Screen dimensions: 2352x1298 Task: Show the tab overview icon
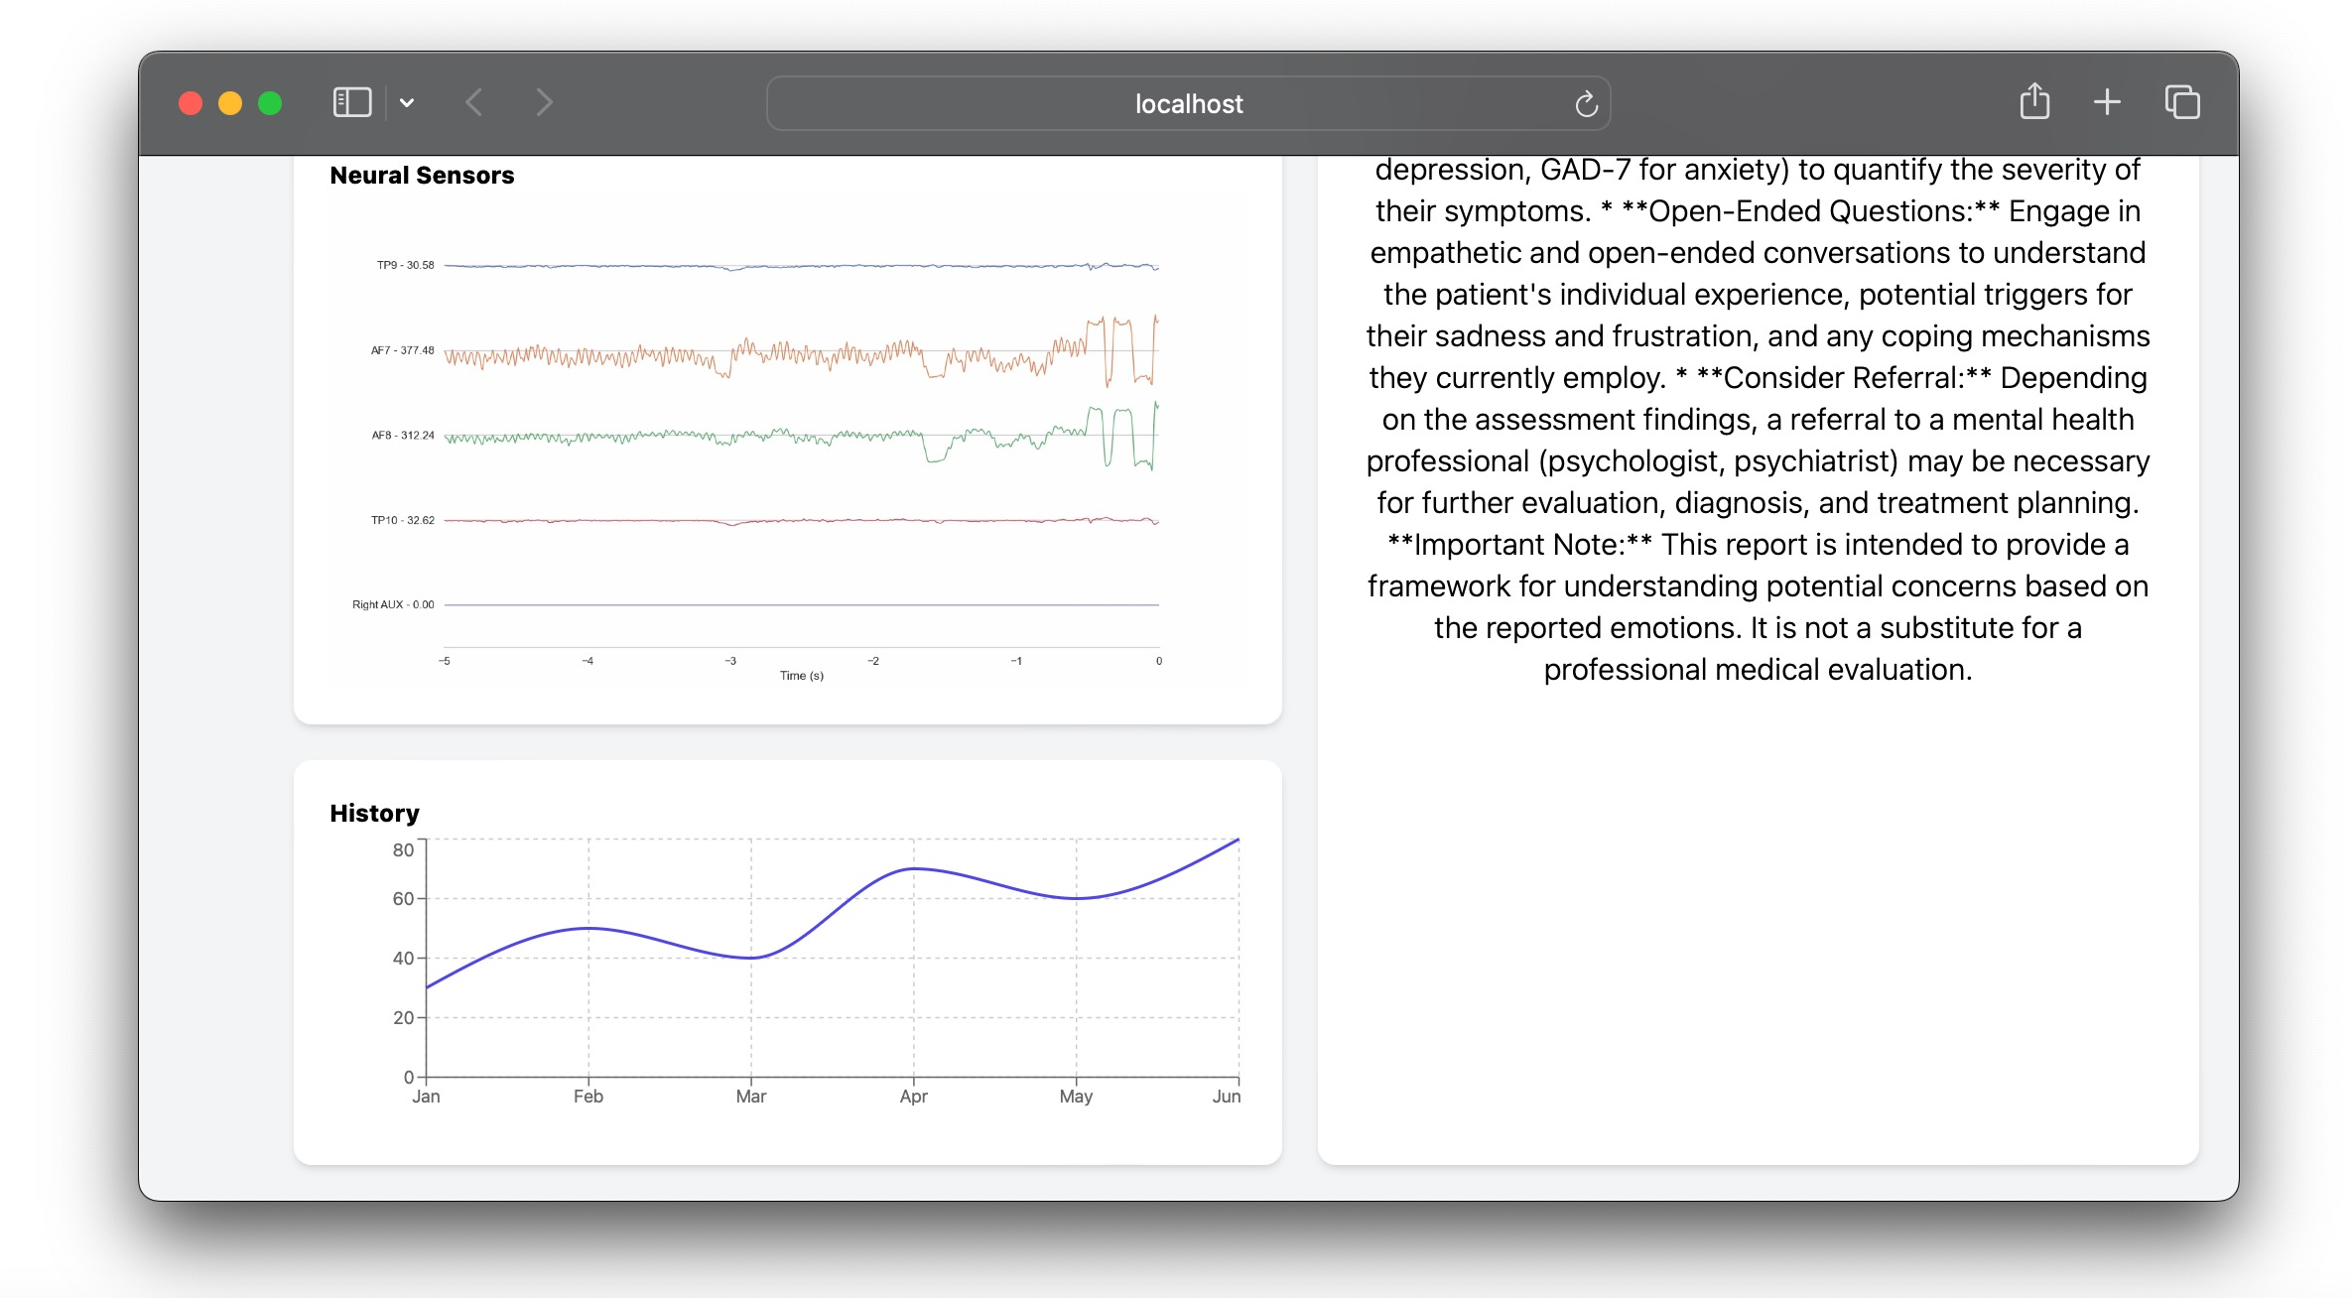point(2182,102)
